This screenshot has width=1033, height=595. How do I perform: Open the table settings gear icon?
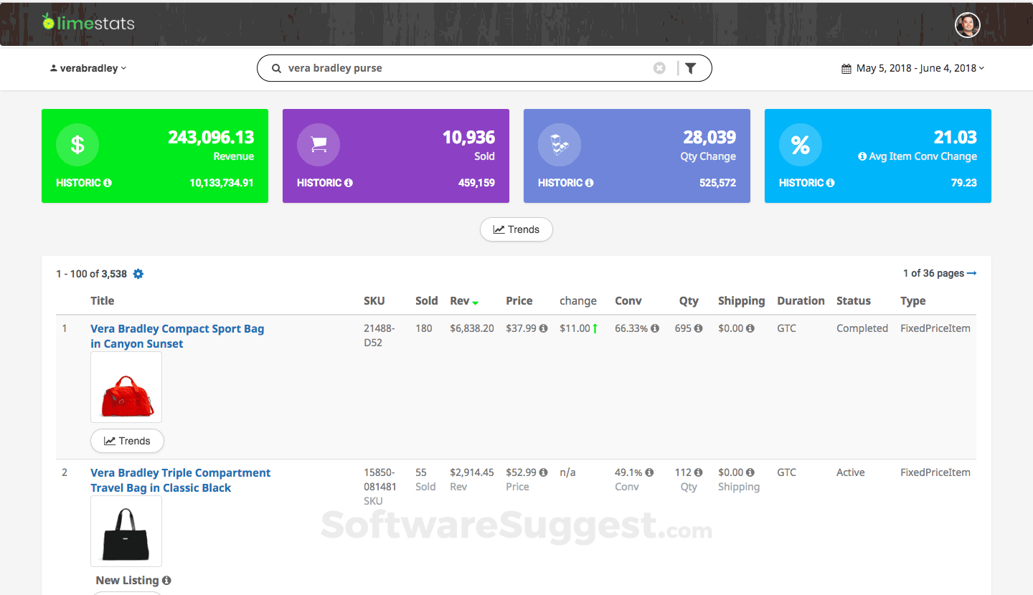point(138,274)
